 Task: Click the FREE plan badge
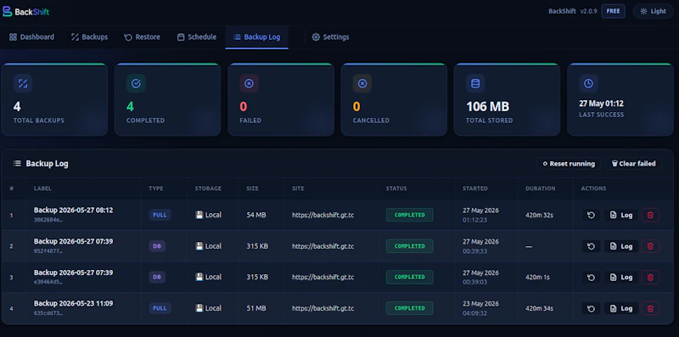click(x=613, y=11)
